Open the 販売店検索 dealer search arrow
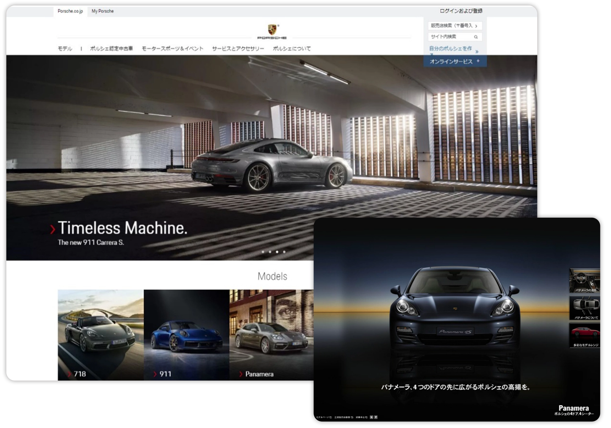The width and height of the screenshot is (611, 428). point(476,26)
